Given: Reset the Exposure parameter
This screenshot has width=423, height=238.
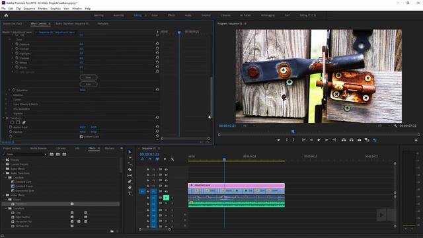Looking at the screenshot, I should (157, 44).
